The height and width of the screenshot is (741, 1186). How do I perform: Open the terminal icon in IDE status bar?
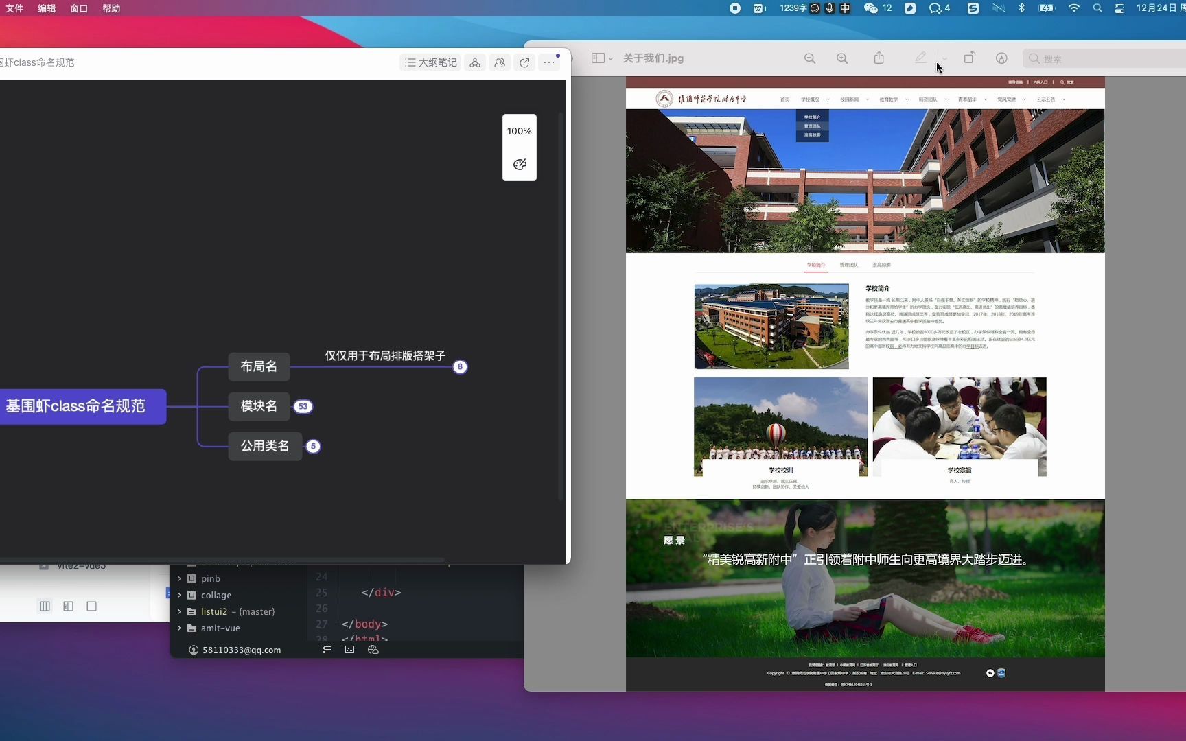click(350, 650)
